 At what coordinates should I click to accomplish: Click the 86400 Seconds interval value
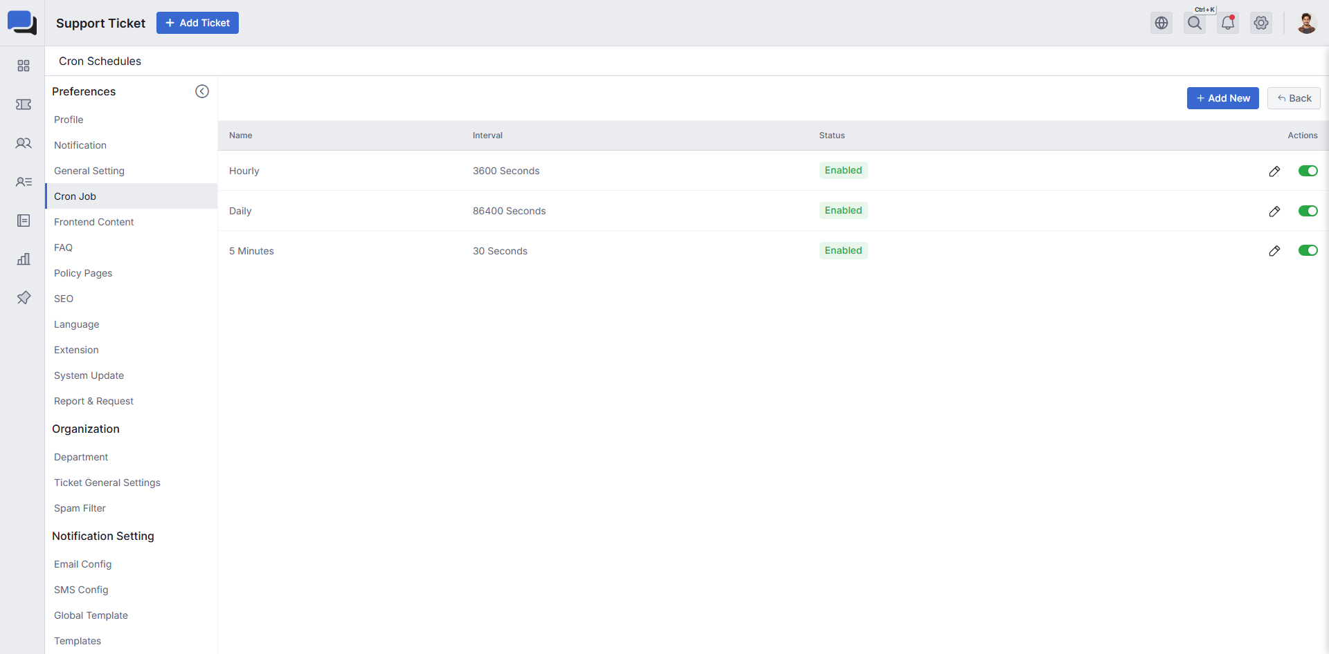(509, 211)
